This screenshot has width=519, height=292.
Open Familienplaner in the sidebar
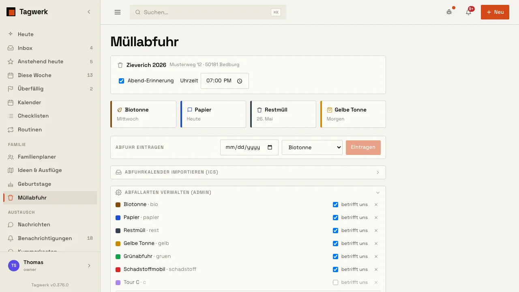pos(50,157)
